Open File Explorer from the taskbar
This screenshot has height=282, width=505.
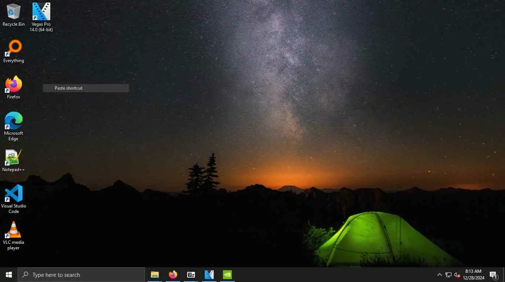[155, 275]
